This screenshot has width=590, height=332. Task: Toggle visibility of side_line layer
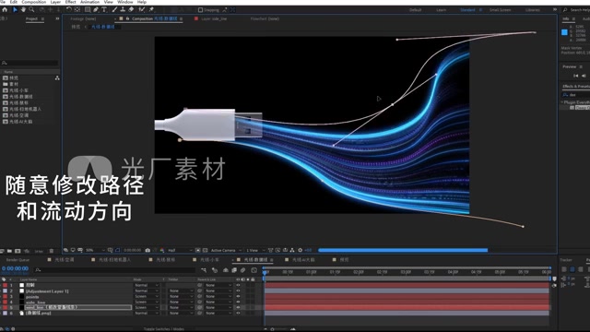coord(238,302)
